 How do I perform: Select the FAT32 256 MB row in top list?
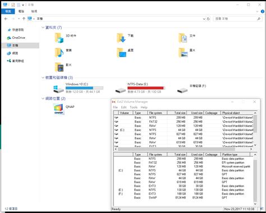pyautogui.click(x=184, y=121)
